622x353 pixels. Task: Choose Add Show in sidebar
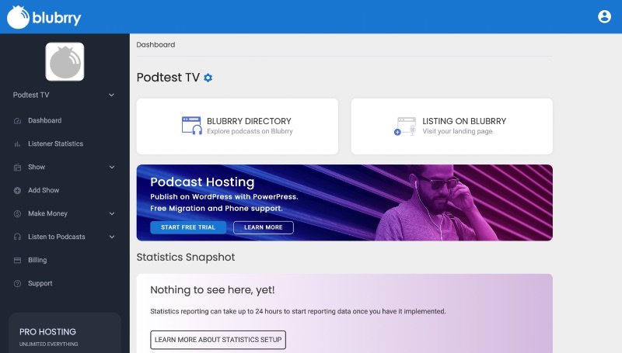pyautogui.click(x=44, y=190)
